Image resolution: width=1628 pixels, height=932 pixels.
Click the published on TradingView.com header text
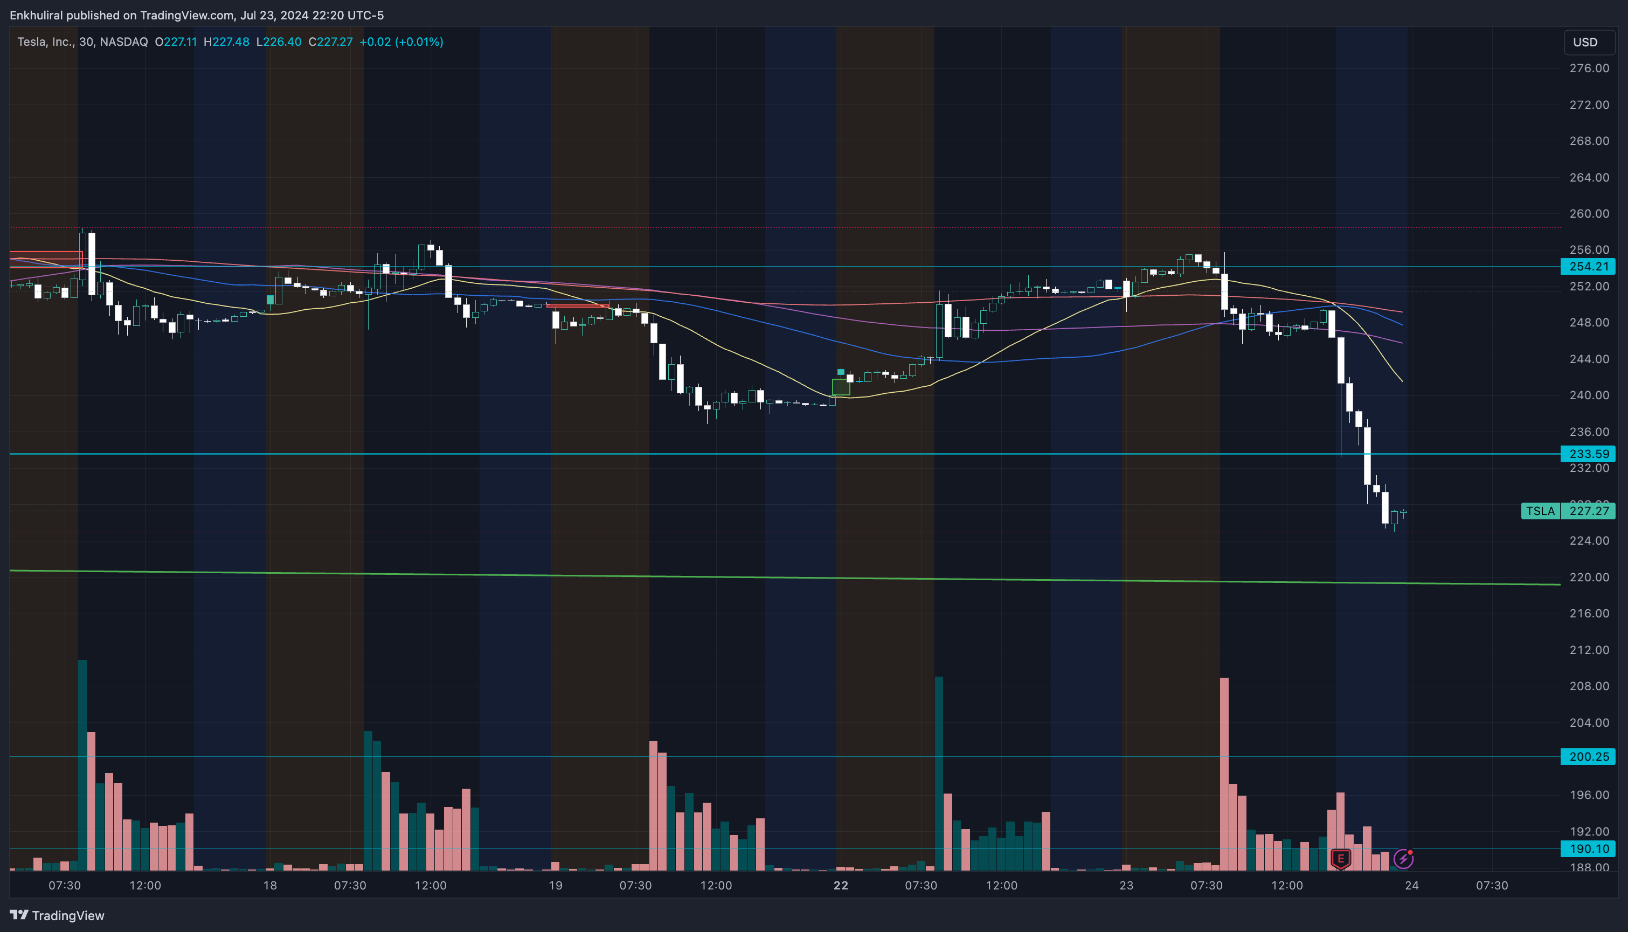pos(197,15)
